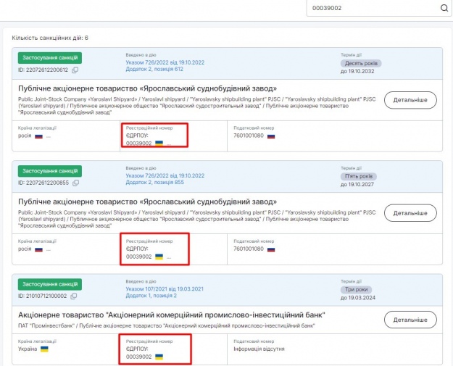Click Ukrainian flag beside Україна country
Screen dimensions: 453x366
(x=44, y=349)
